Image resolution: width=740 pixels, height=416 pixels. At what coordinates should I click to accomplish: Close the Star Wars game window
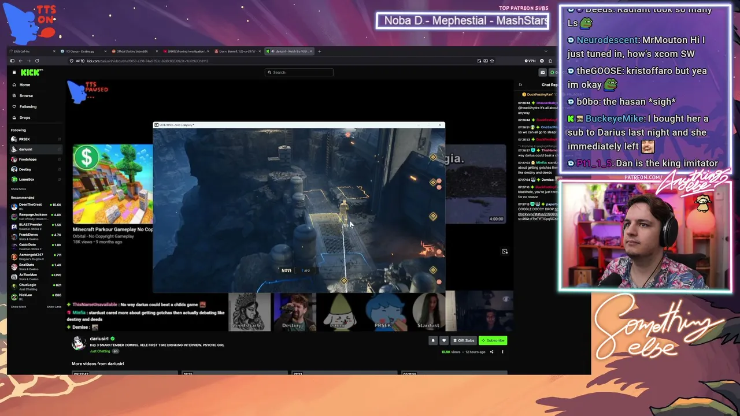[440, 125]
